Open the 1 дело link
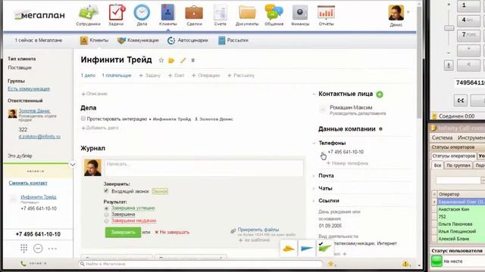485x272 pixels. point(88,76)
